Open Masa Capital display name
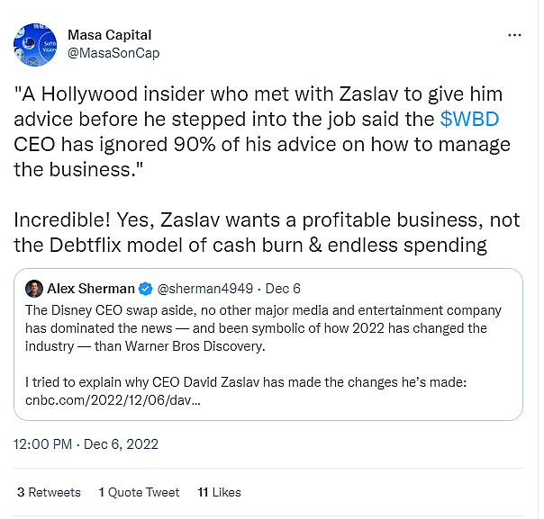Viewport: 544px width, 519px height. (x=109, y=35)
